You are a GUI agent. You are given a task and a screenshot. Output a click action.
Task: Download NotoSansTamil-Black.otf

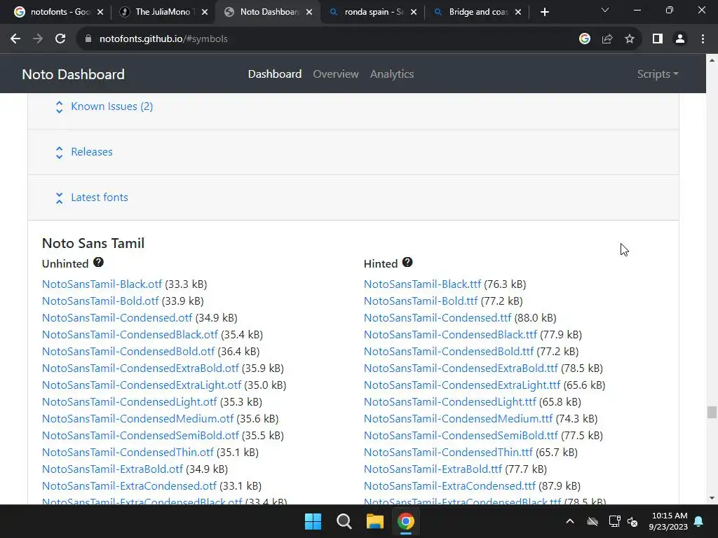(x=102, y=284)
